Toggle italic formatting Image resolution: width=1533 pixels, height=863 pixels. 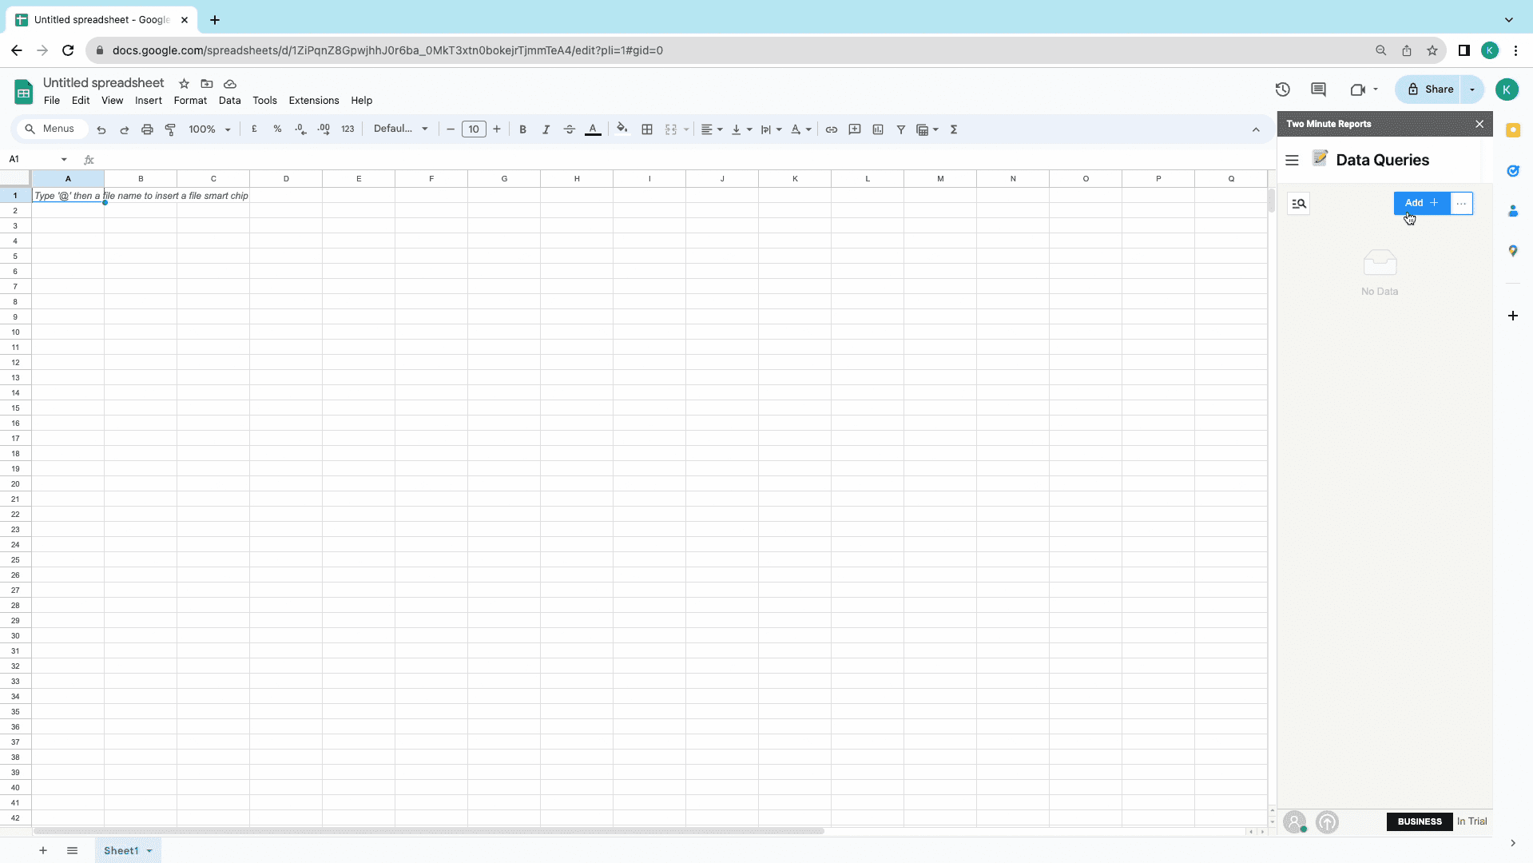546,129
